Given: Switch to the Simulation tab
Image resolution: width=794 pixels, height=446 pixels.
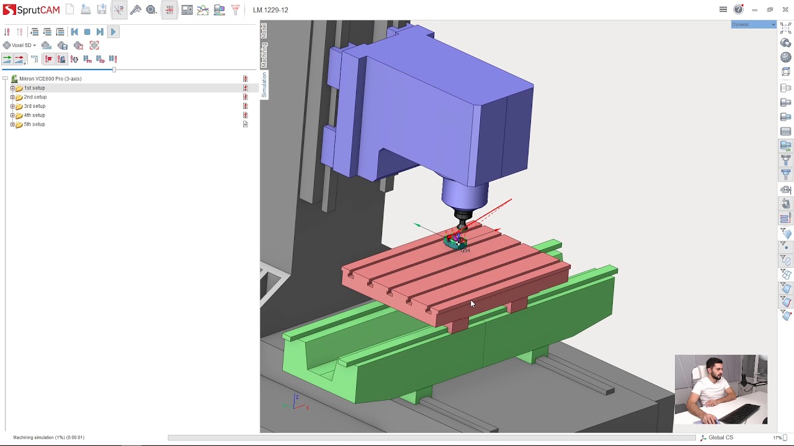Looking at the screenshot, I should [x=264, y=85].
